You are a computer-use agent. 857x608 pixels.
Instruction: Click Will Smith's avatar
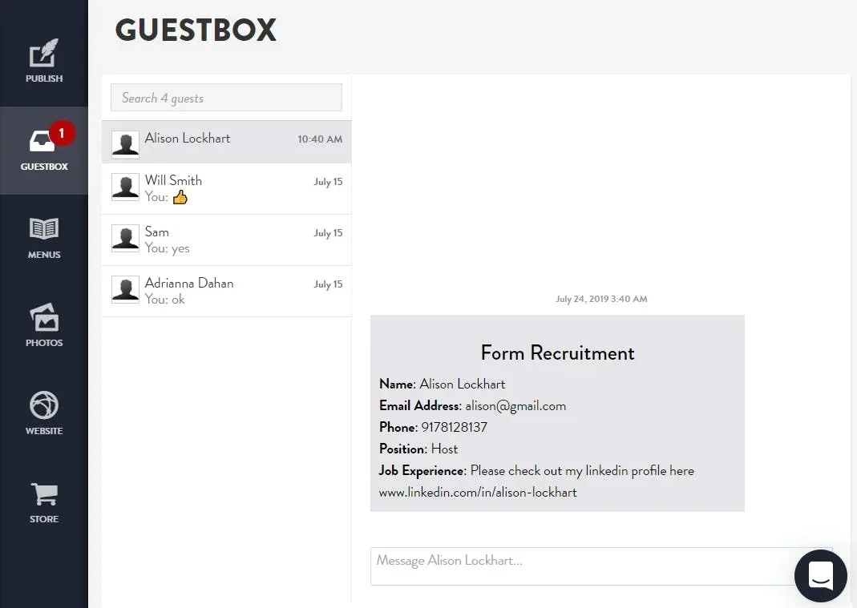[125, 187]
